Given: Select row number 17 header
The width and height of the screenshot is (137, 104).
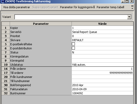Looking at the screenshot, I should [6, 73].
